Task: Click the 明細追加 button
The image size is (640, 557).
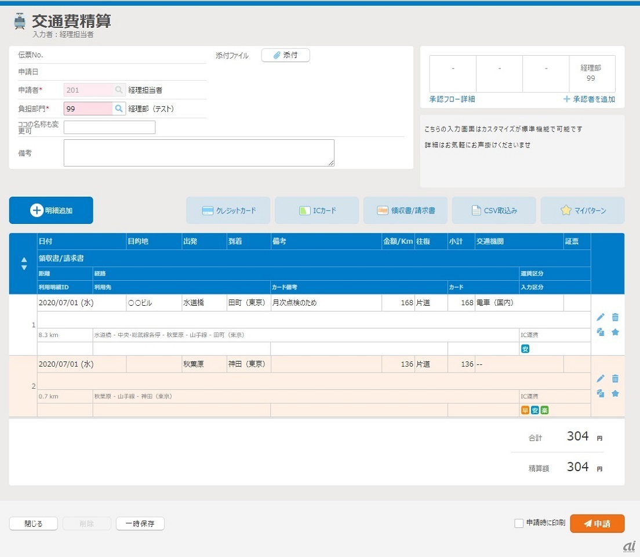Action: pyautogui.click(x=51, y=211)
